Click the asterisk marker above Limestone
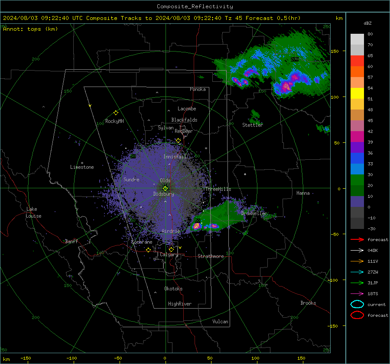The image size is (390, 364). pyautogui.click(x=82, y=163)
